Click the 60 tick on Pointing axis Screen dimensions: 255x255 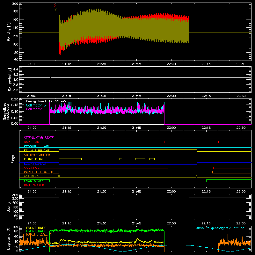pyautogui.click(x=16, y=60)
